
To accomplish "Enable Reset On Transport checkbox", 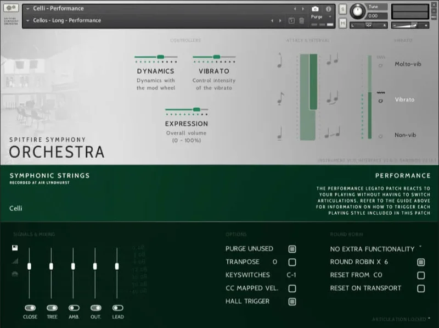I will coord(421,288).
